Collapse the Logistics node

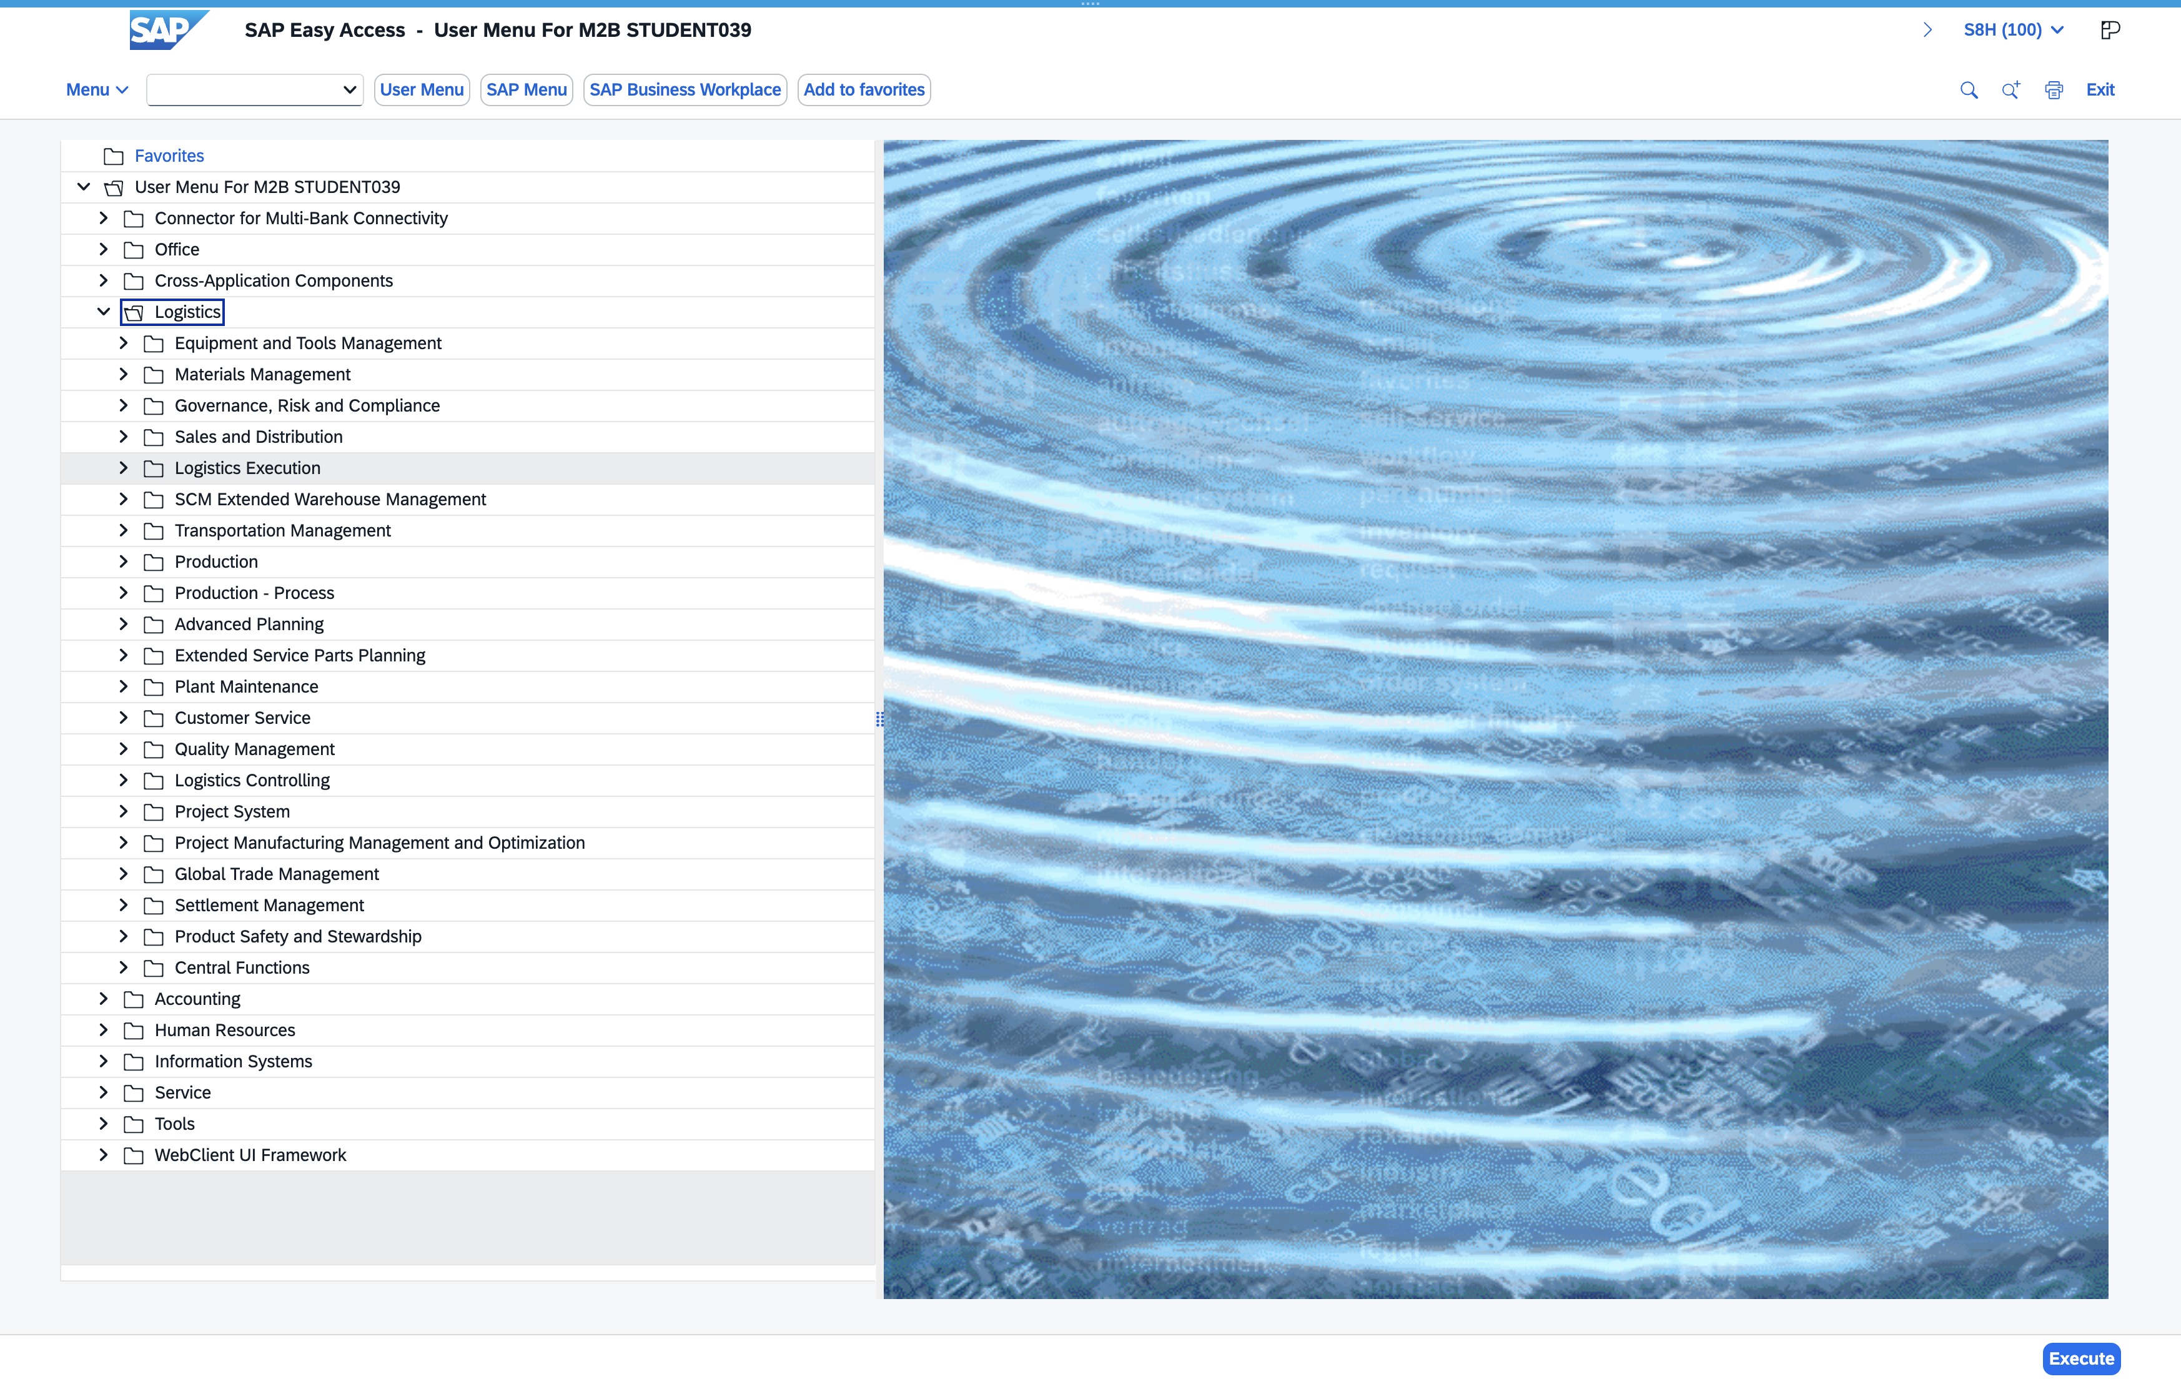pos(103,312)
